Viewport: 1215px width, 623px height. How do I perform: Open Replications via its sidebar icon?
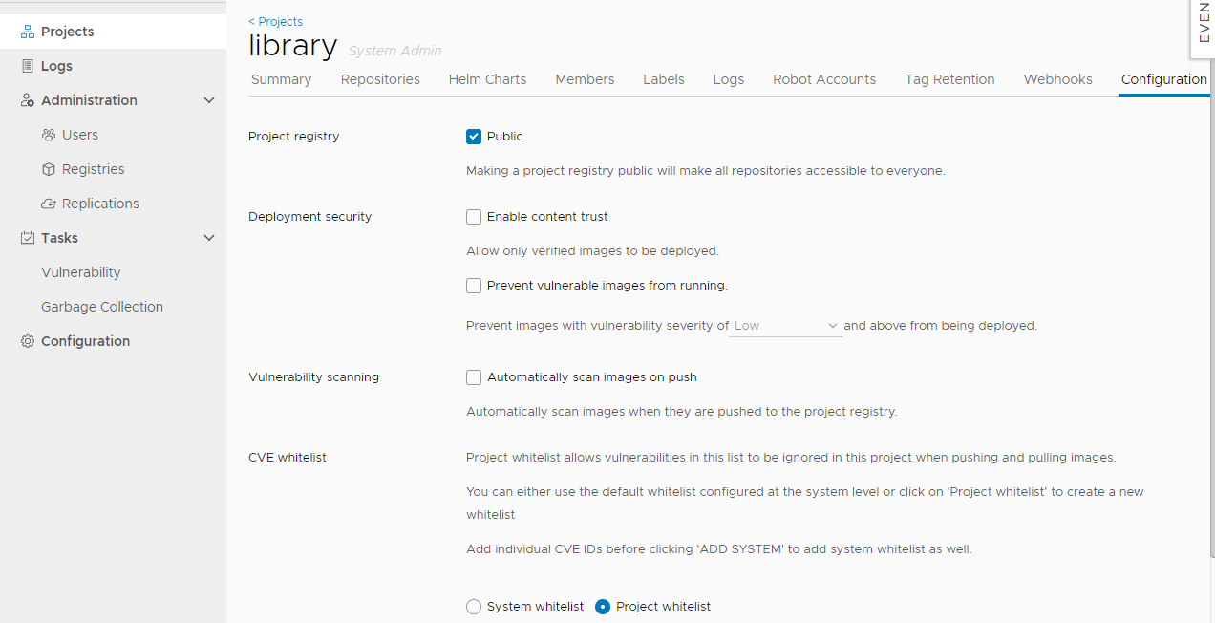click(x=47, y=203)
